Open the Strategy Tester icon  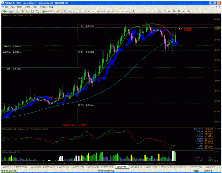point(37,11)
